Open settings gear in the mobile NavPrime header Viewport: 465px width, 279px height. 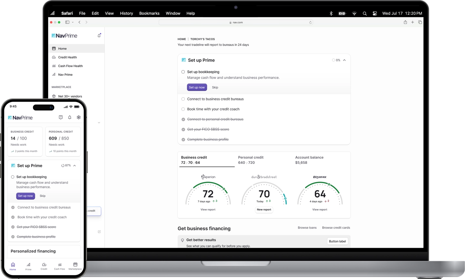(78, 117)
